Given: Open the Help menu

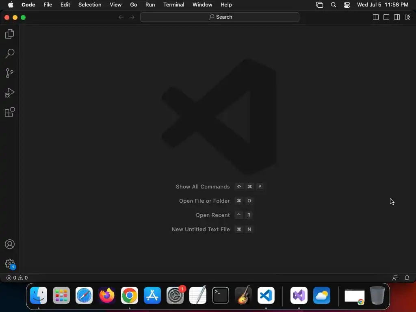Looking at the screenshot, I should [x=226, y=5].
